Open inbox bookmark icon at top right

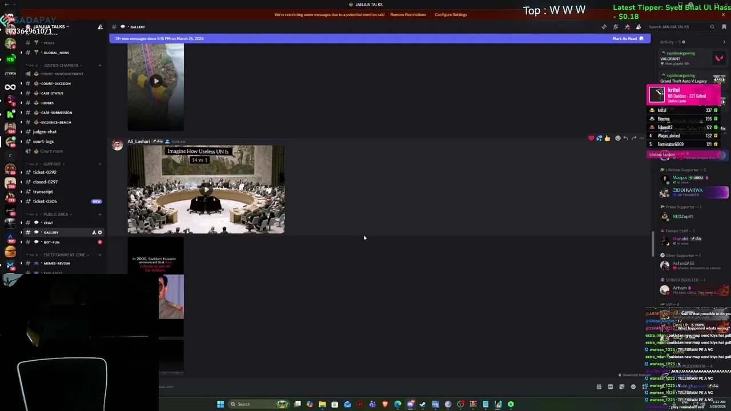pos(724,27)
